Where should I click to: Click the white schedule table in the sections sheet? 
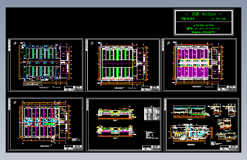pos(152,114)
